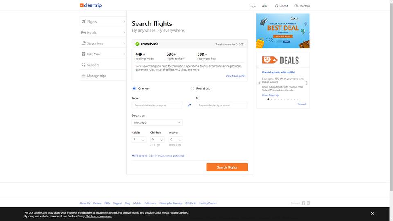Select the Round trip radio button
Screen dimensions: 393x221
click(192, 88)
